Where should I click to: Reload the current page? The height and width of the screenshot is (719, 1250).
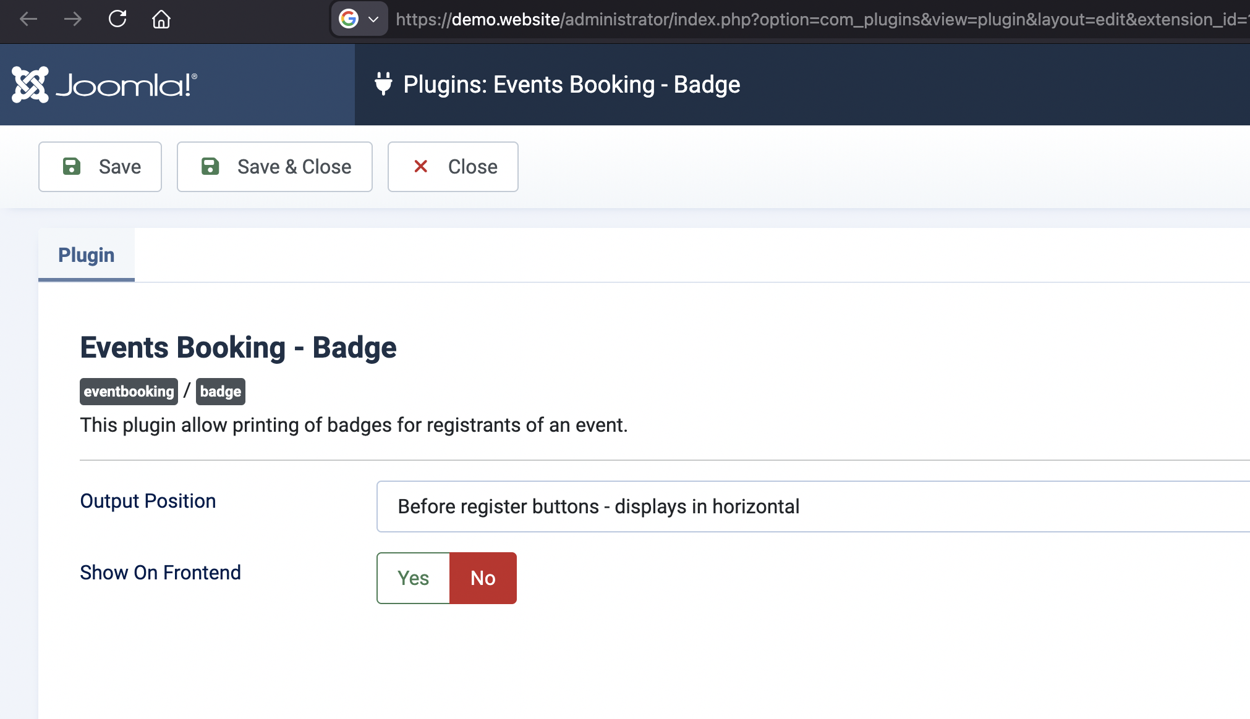pyautogui.click(x=117, y=19)
